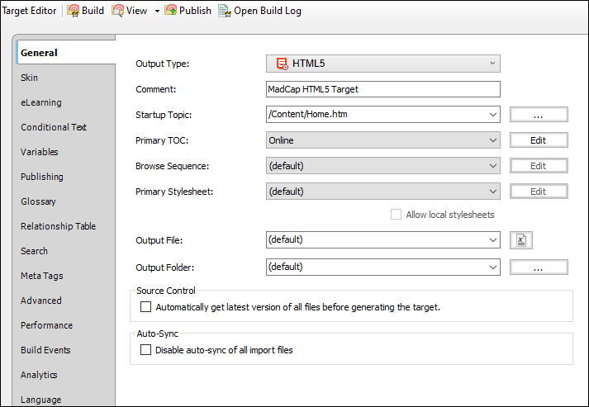The height and width of the screenshot is (407, 589).
Task: Click the Publish toolbar icon
Action: click(x=170, y=11)
